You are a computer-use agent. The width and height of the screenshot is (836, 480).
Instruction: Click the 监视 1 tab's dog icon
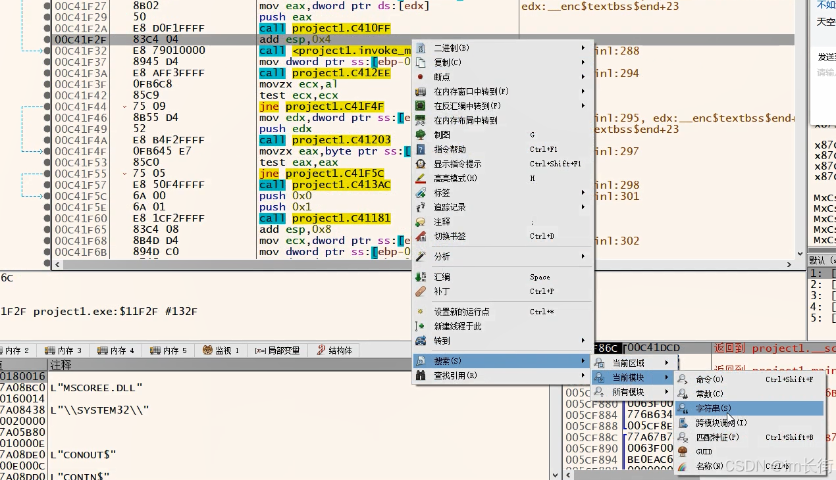[207, 350]
